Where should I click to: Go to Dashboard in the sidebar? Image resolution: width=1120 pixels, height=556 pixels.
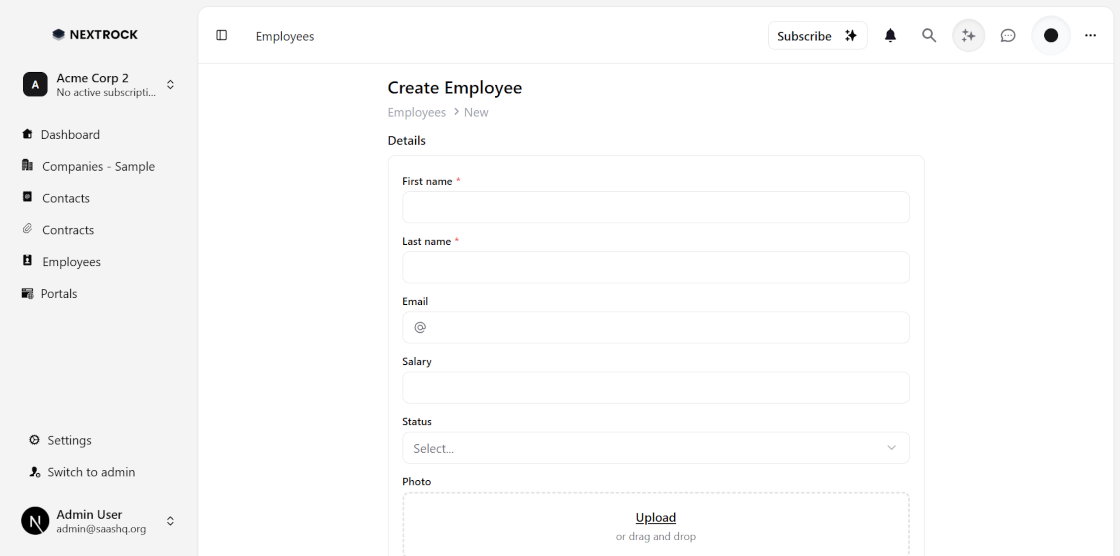click(70, 134)
